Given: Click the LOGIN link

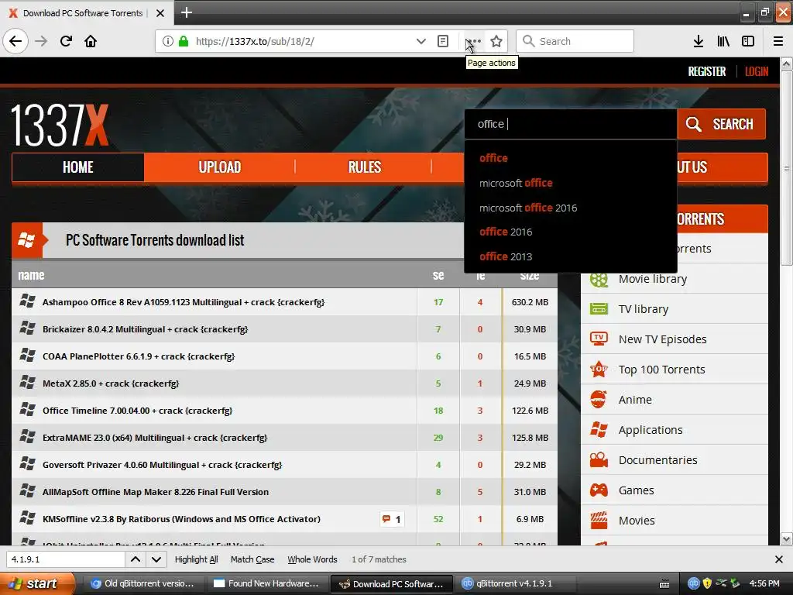Looking at the screenshot, I should (x=757, y=71).
